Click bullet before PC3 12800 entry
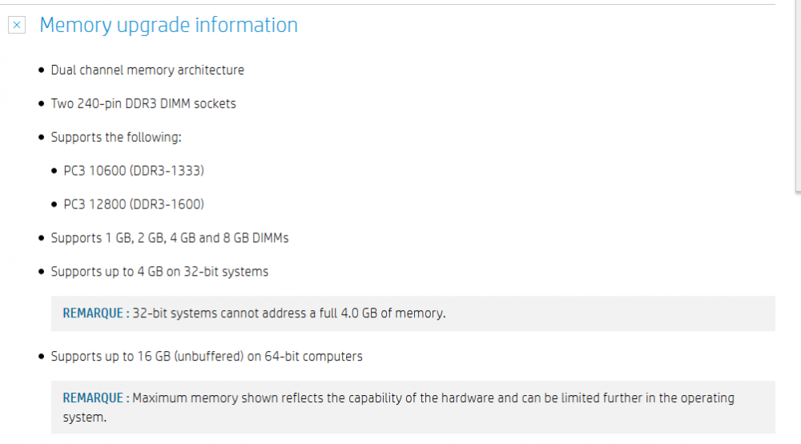 coord(54,205)
